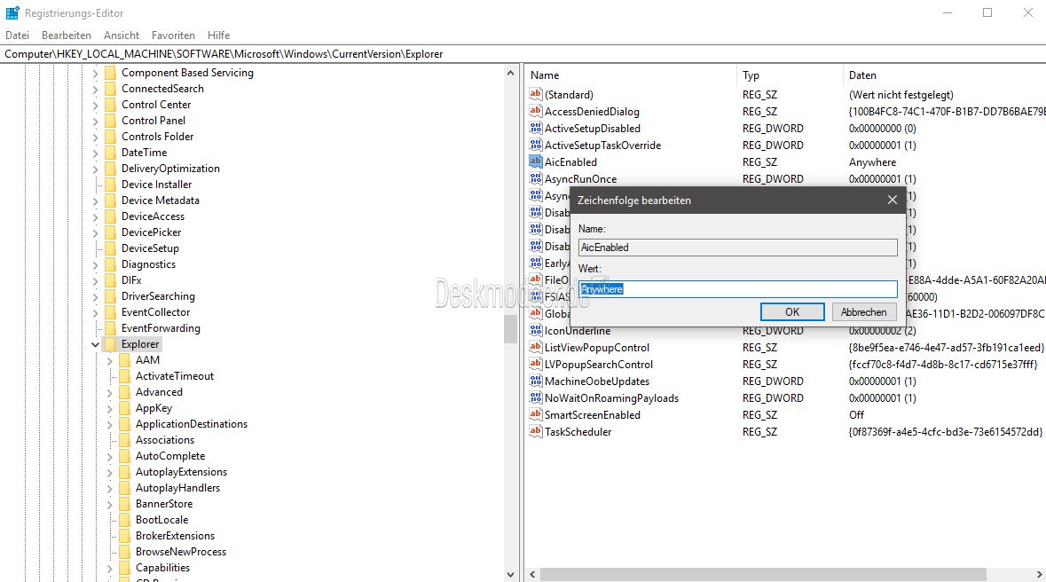Expand the Component Based Servicing node
Image resolution: width=1046 pixels, height=582 pixels.
(x=96, y=73)
